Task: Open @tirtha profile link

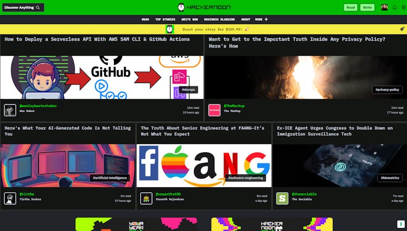Action: point(27,194)
